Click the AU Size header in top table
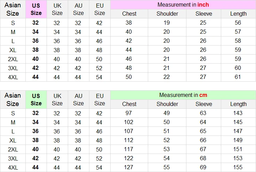This screenshot has width=256, height=172. point(79,9)
